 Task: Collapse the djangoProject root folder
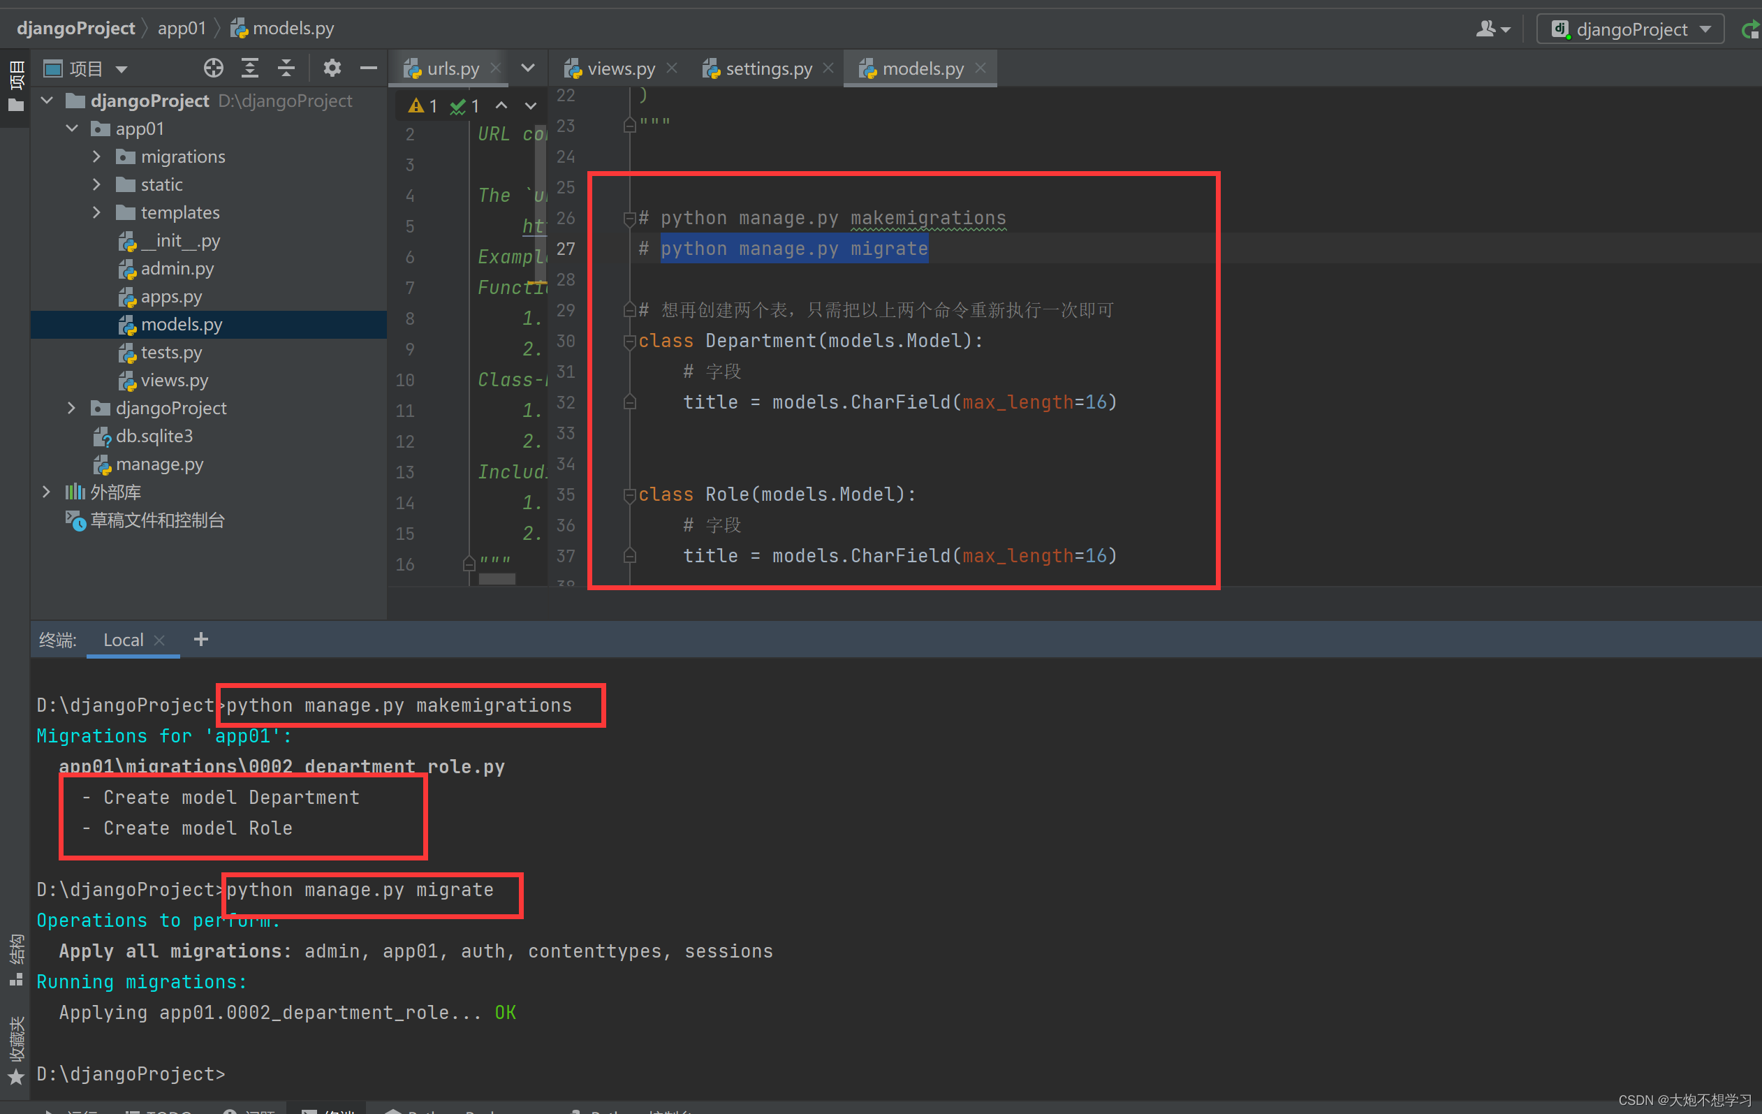tap(47, 101)
